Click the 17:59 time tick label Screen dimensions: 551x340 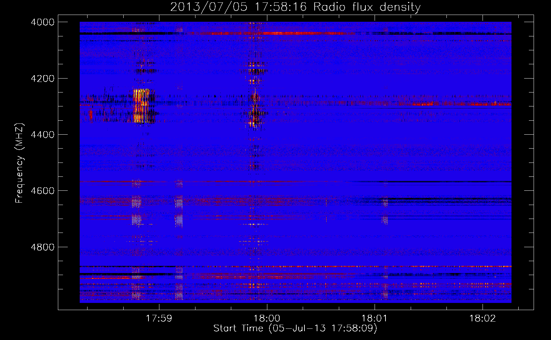coord(159,319)
